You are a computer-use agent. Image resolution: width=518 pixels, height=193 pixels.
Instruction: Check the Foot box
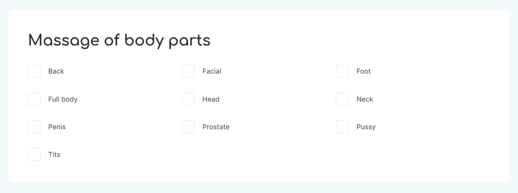tap(342, 71)
